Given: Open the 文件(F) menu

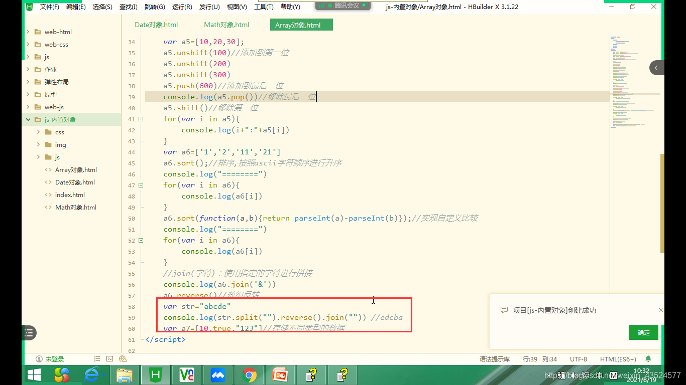Looking at the screenshot, I should tap(49, 7).
